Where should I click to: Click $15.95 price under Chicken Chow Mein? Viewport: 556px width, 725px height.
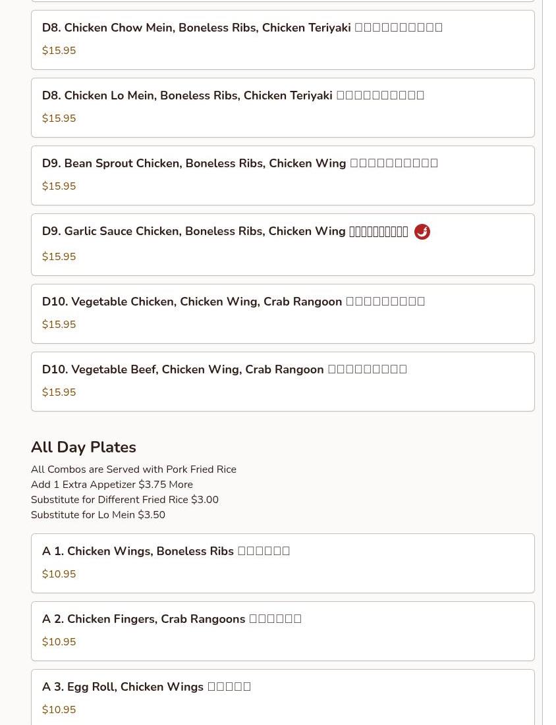(x=59, y=51)
